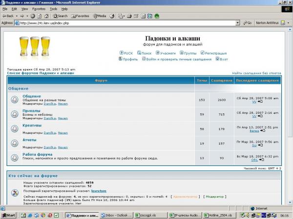Open the Tools menu
Viewport: 293px width, 219px height.
pyautogui.click(x=53, y=9)
